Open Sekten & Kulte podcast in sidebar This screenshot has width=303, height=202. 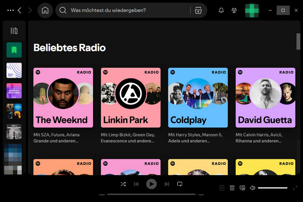[14, 132]
